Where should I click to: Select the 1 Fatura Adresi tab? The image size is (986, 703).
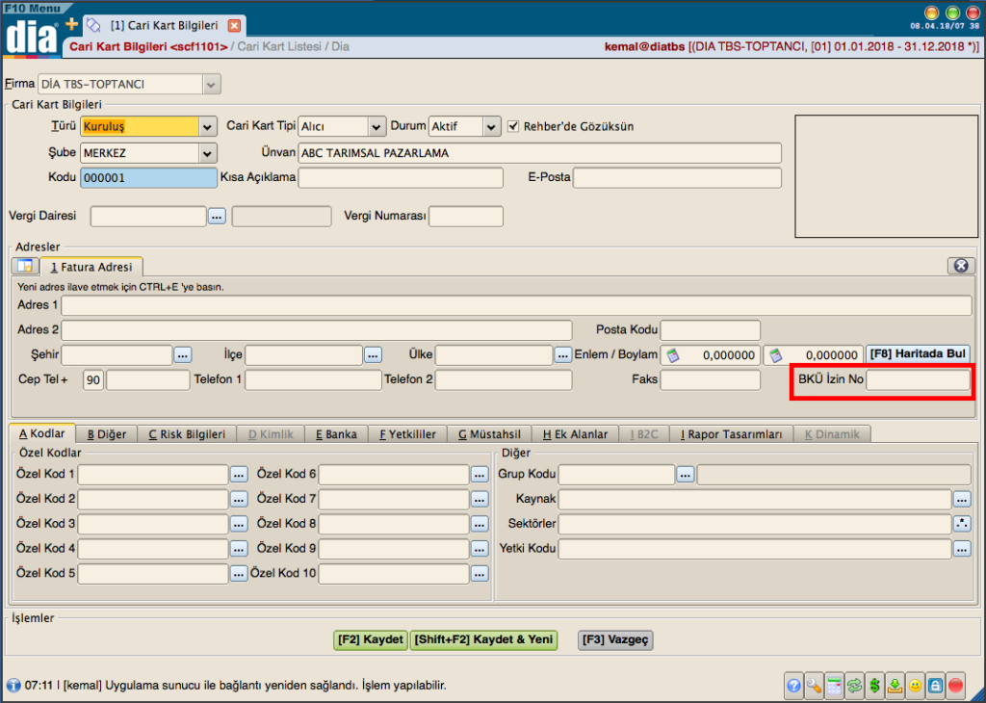coord(91,267)
